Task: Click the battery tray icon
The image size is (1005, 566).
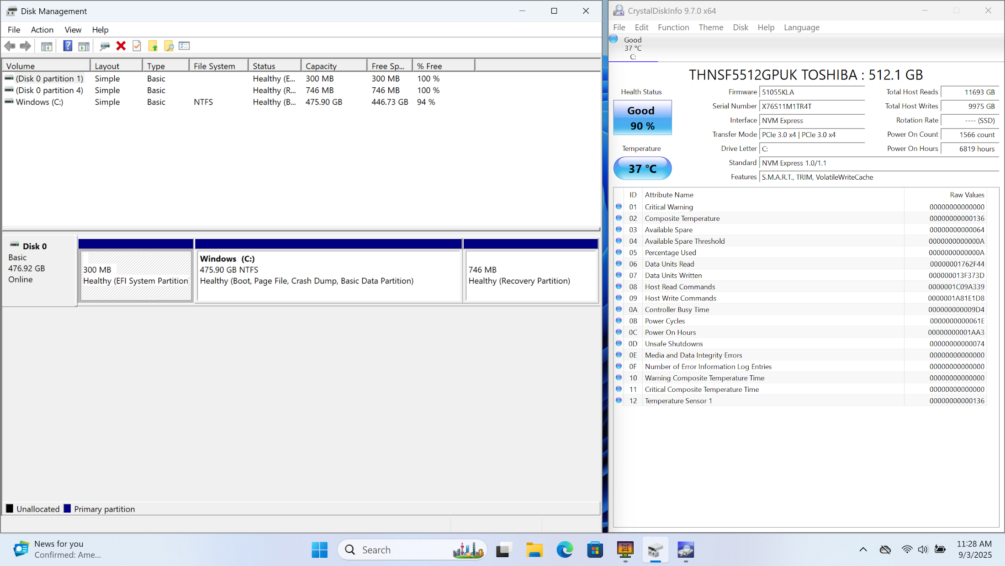Action: [x=940, y=550]
